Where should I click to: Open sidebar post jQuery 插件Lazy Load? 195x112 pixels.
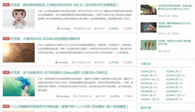(175, 7)
